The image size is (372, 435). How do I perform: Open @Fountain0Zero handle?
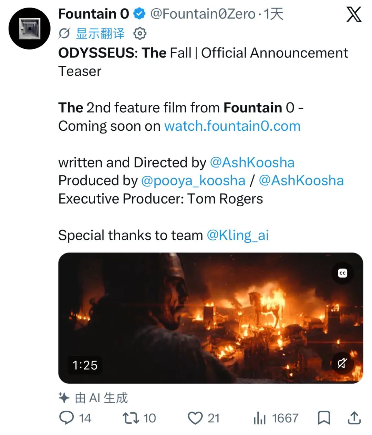[203, 14]
